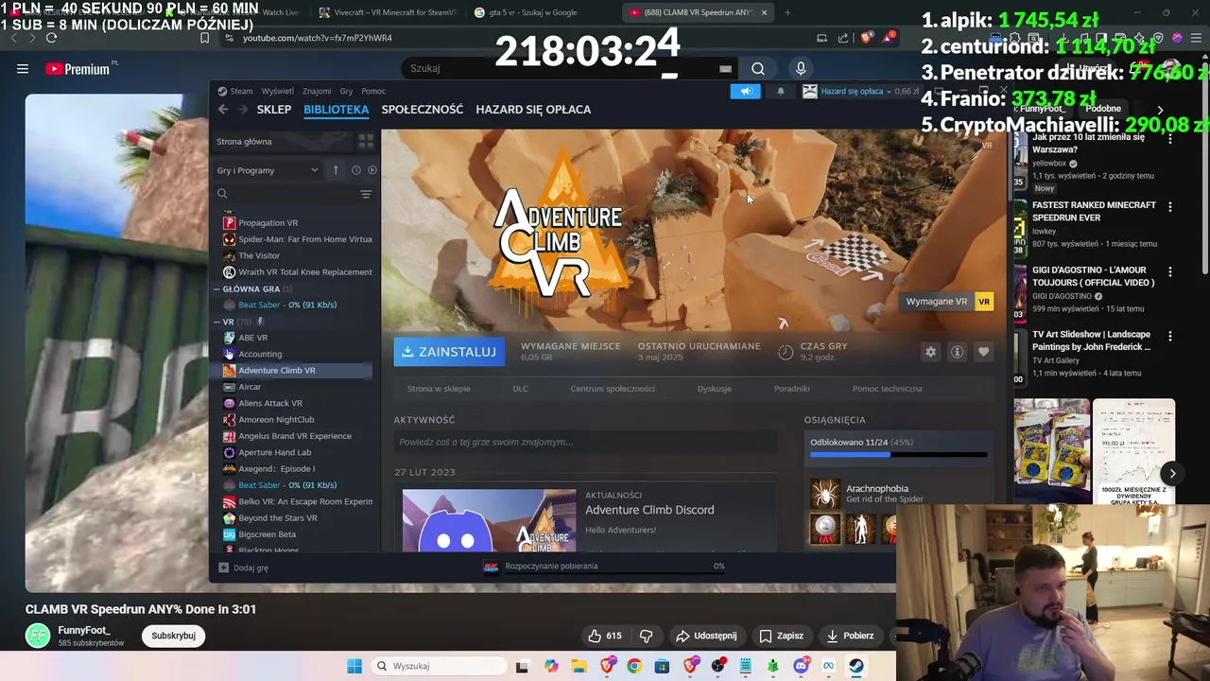Viewport: 1210px width, 681px height.
Task: Open Centrum społeczności link
Action: pyautogui.click(x=613, y=389)
